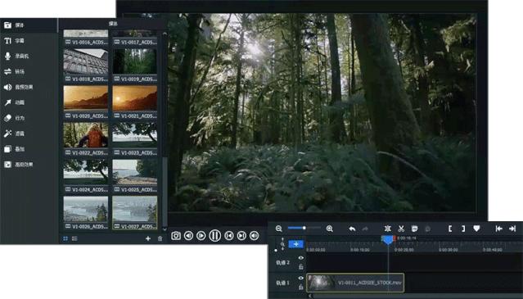Viewport: 523px width, 299px height.
Task: Select highlighted clip V1-0027_ACDS
Action: point(135,213)
